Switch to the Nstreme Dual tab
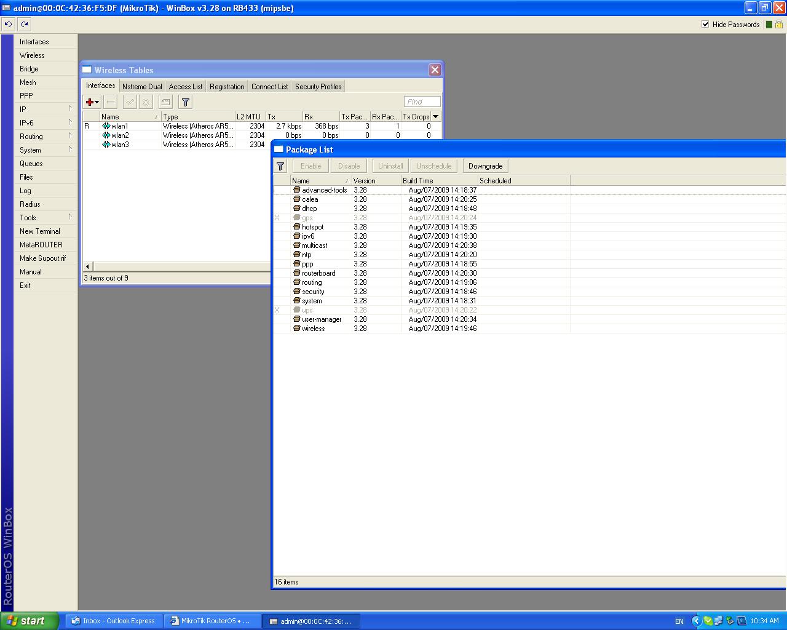The height and width of the screenshot is (630, 787). [x=142, y=87]
